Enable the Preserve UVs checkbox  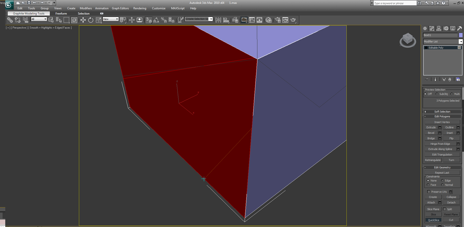[429, 192]
